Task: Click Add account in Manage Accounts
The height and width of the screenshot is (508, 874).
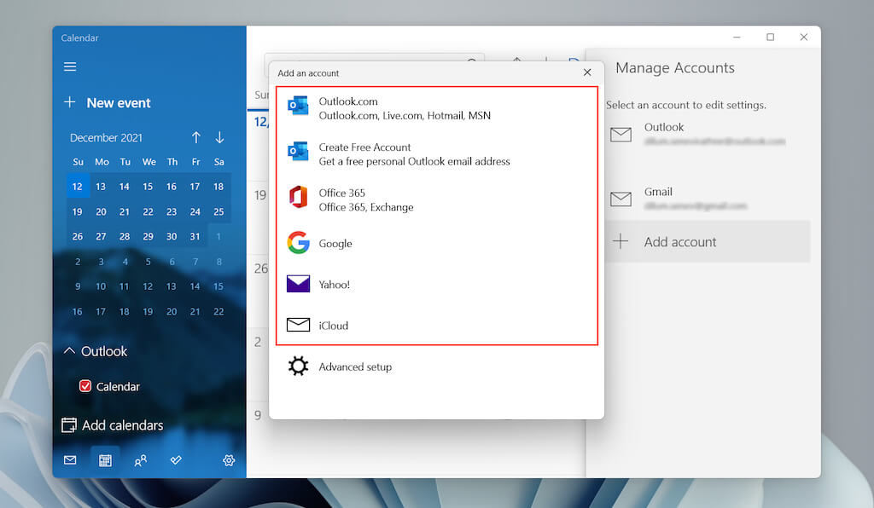Action: (x=708, y=241)
